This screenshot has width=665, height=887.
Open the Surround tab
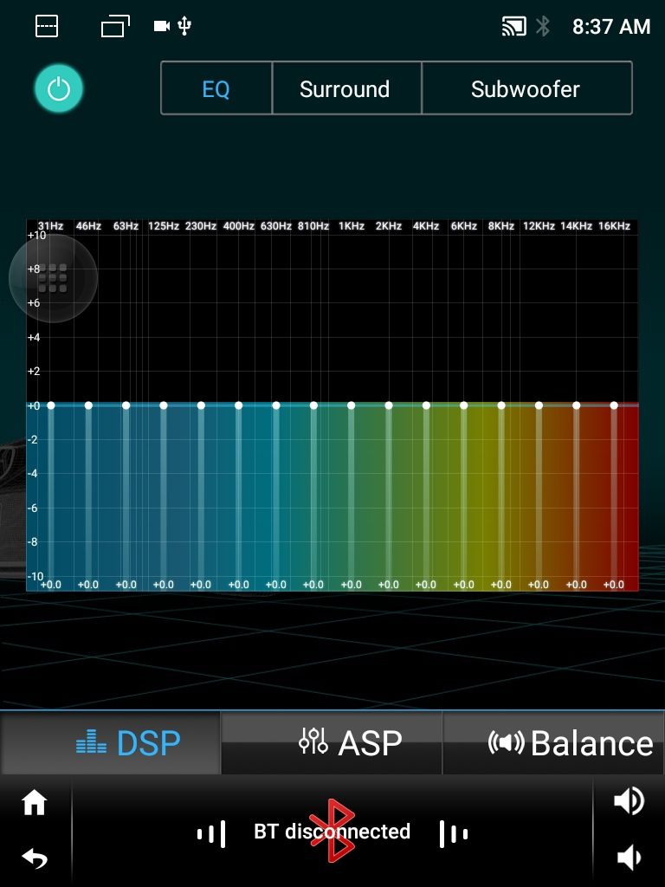click(345, 88)
